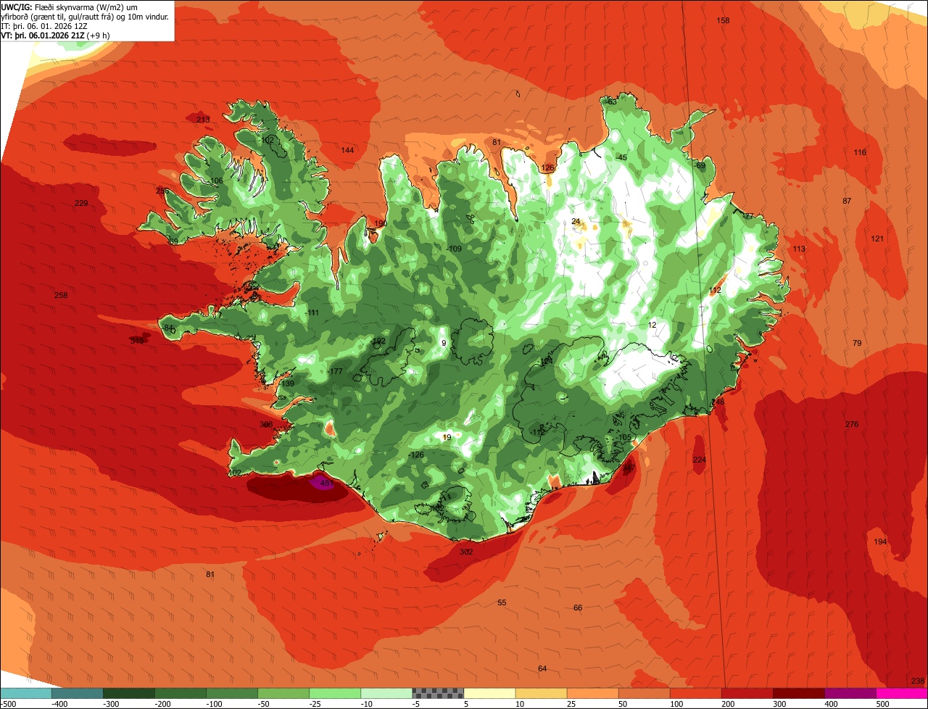Screen dimensions: 928x709
Task: Click the map value 55
Action: click(502, 602)
